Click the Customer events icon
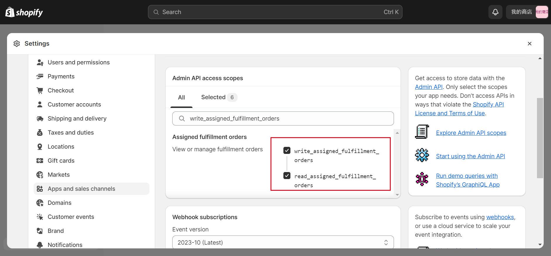This screenshot has height=256, width=551. [x=40, y=217]
